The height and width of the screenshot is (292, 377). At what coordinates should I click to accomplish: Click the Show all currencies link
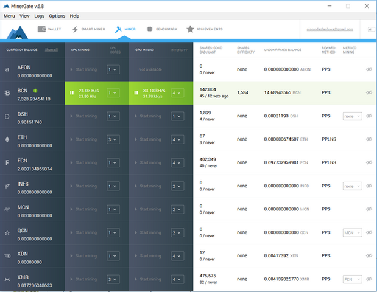pyautogui.click(x=51, y=50)
